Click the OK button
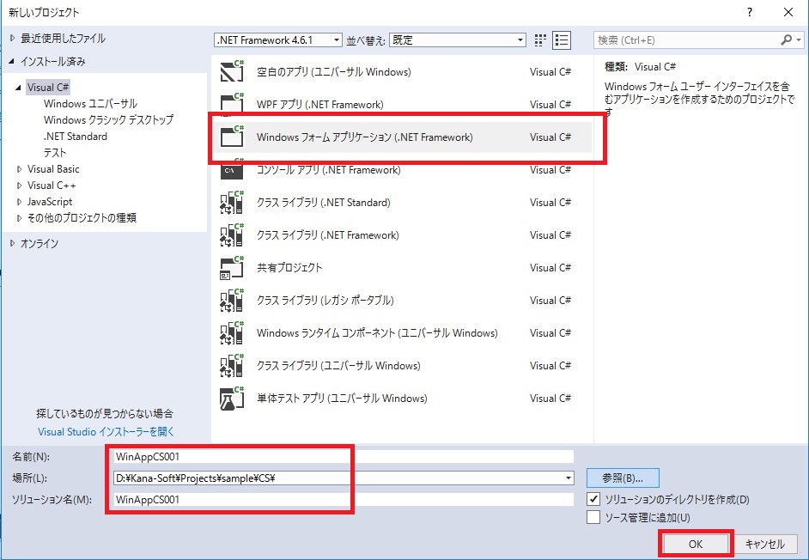809x560 pixels. (695, 544)
